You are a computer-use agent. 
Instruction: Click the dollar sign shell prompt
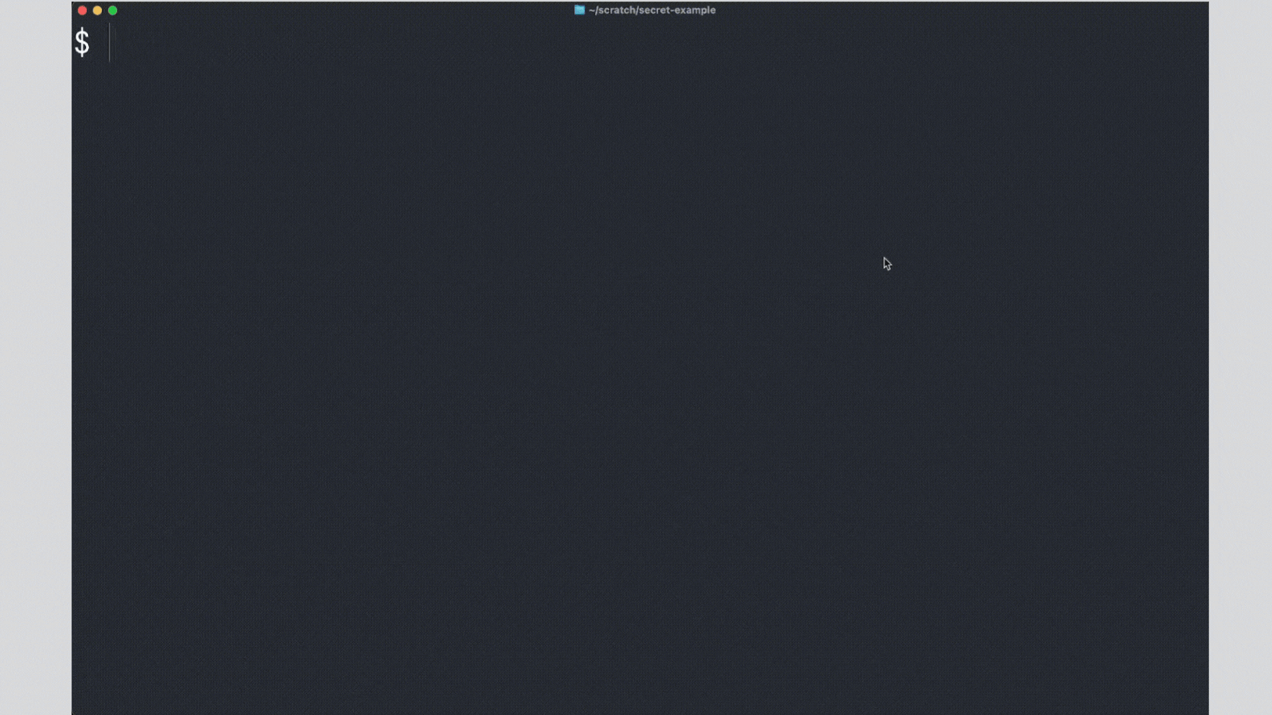82,42
